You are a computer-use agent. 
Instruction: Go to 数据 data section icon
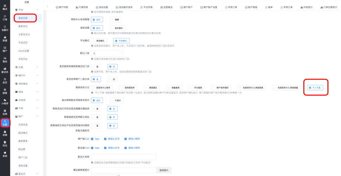coord(5,39)
